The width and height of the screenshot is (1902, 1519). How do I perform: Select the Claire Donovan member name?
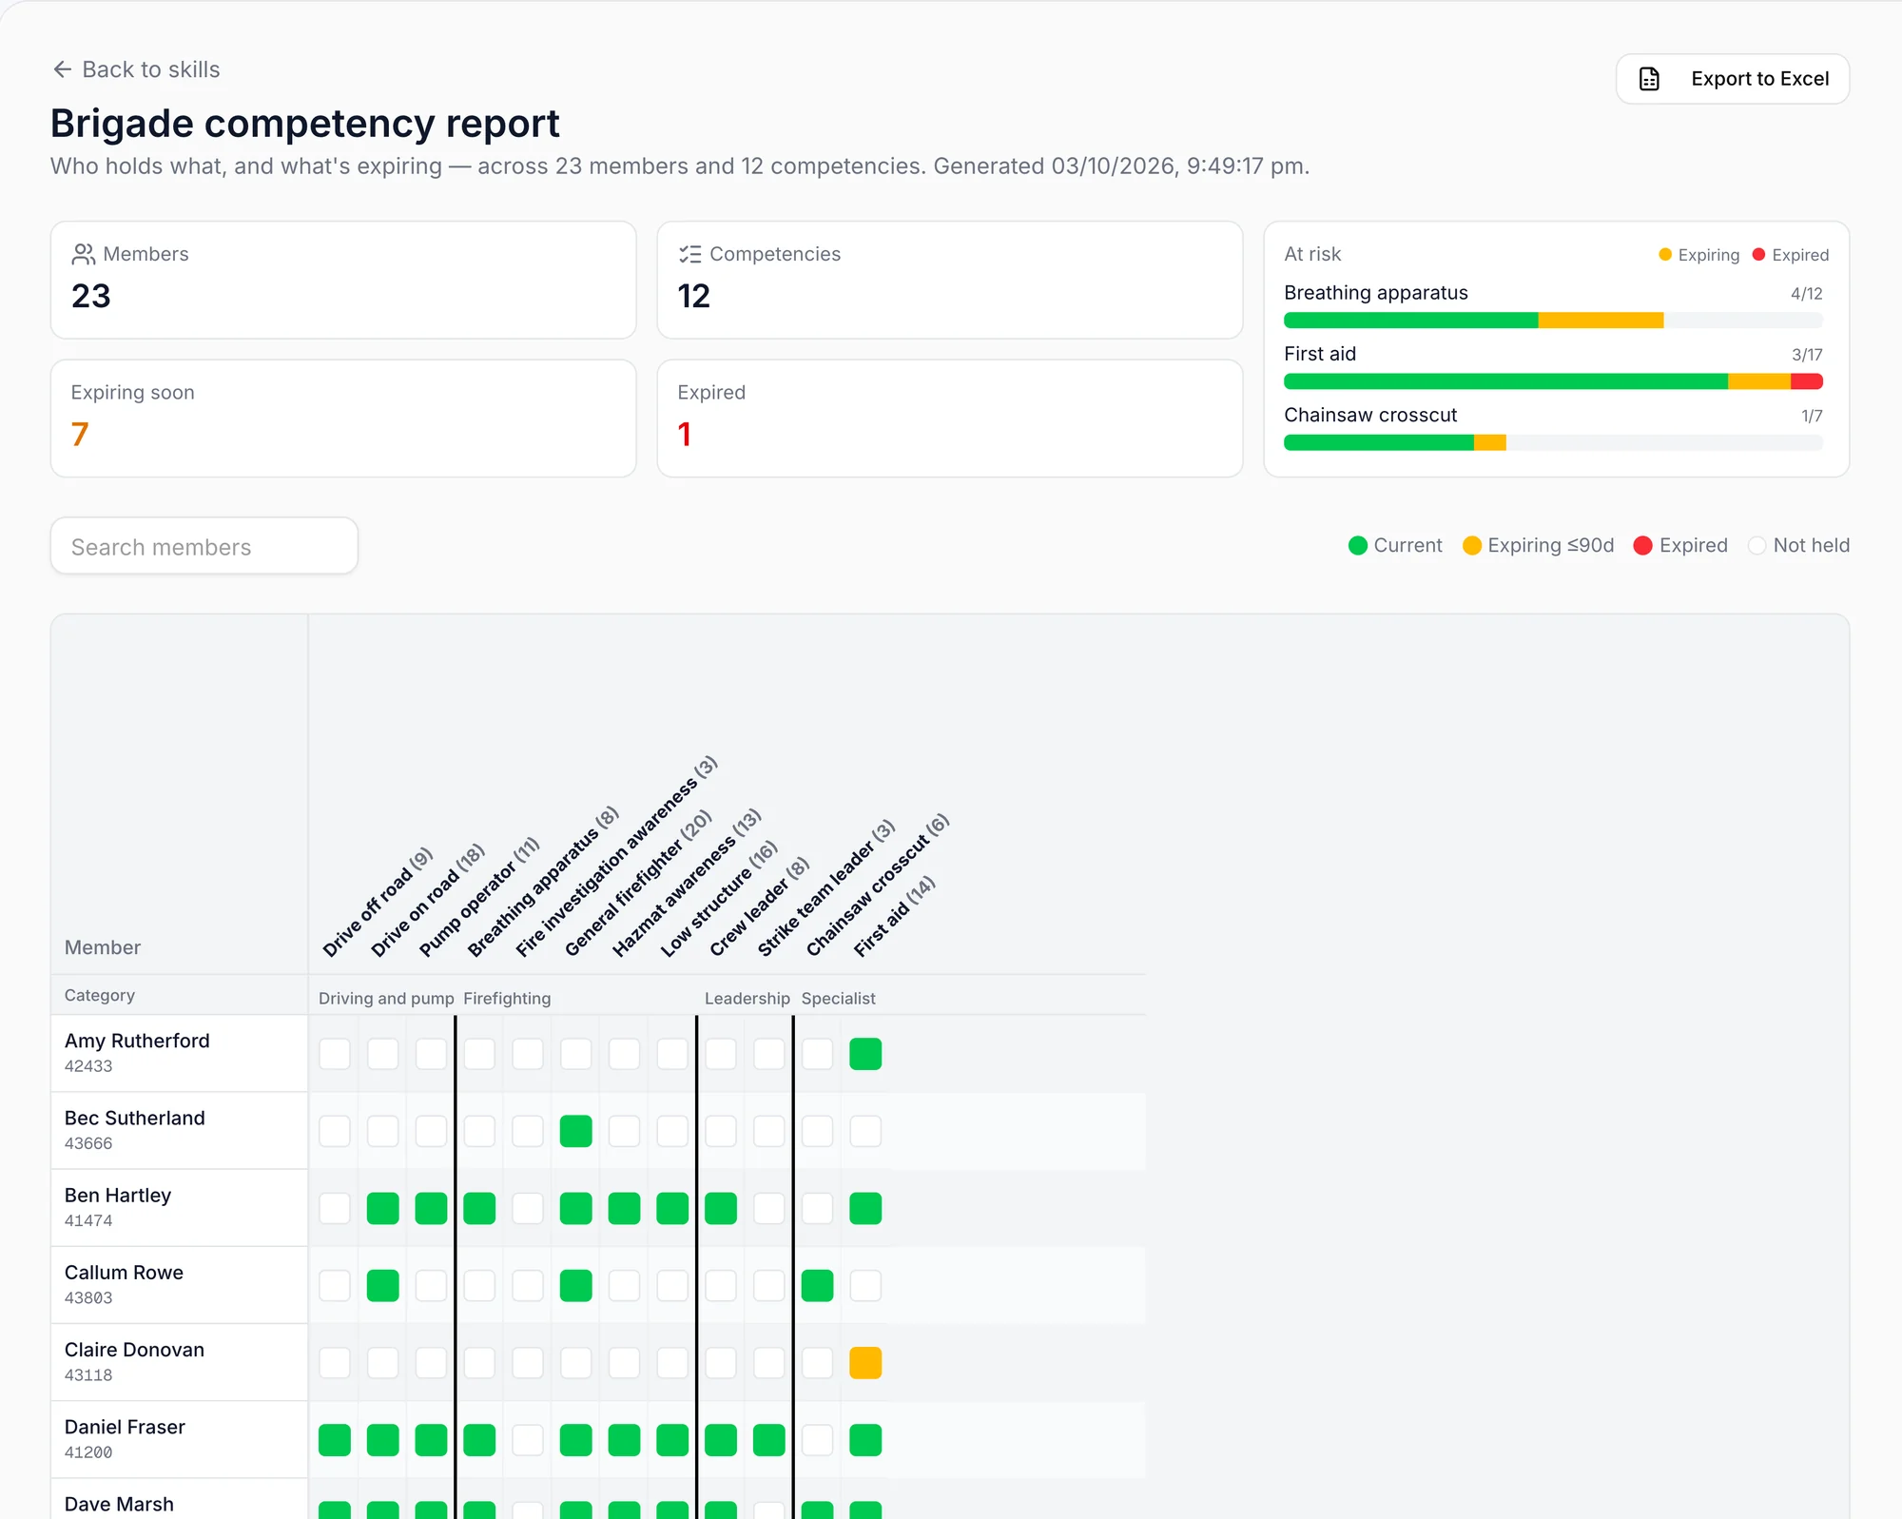pyautogui.click(x=134, y=1350)
